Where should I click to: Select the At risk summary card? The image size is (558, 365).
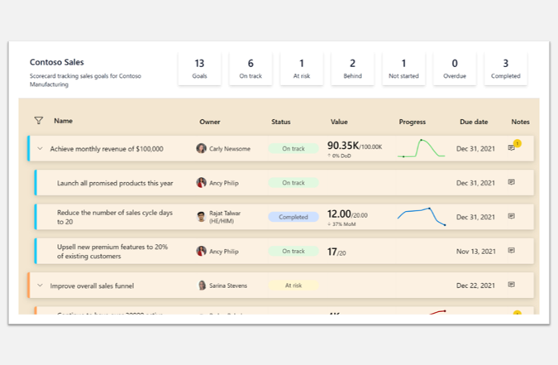point(302,69)
